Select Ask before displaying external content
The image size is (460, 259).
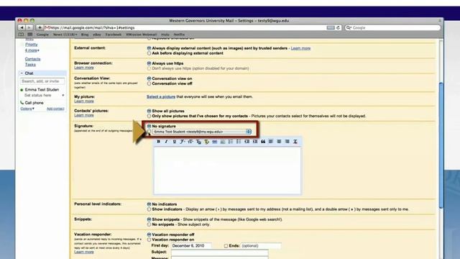(149, 53)
